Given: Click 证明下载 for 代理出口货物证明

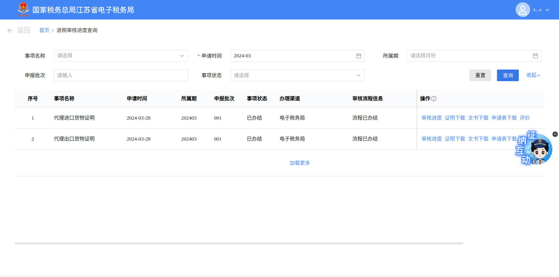Looking at the screenshot, I should [455, 139].
